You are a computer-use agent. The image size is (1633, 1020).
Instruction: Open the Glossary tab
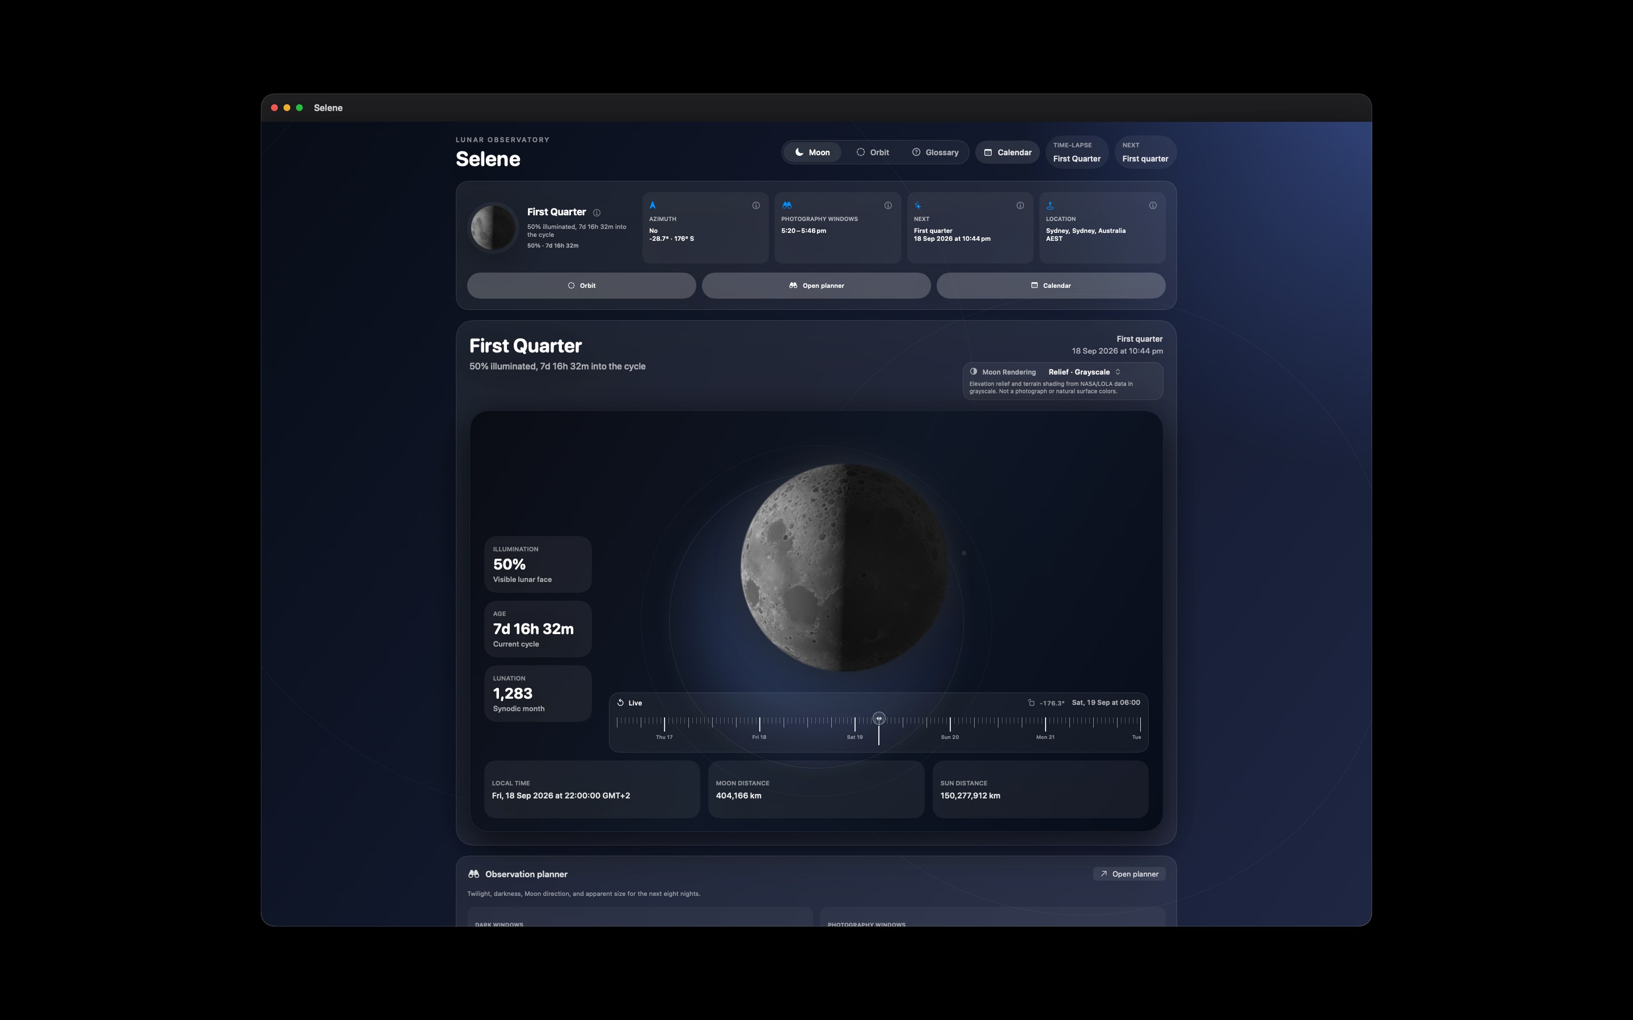click(x=935, y=152)
